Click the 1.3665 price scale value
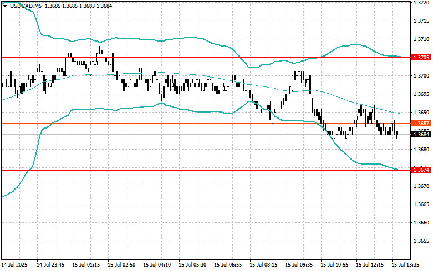Screen dimensions: 433x271 (x=421, y=204)
